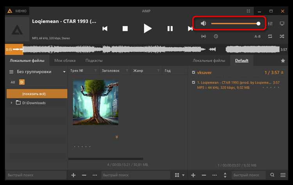Click the volume slider track
This screenshot has height=185, width=293.
click(x=235, y=23)
